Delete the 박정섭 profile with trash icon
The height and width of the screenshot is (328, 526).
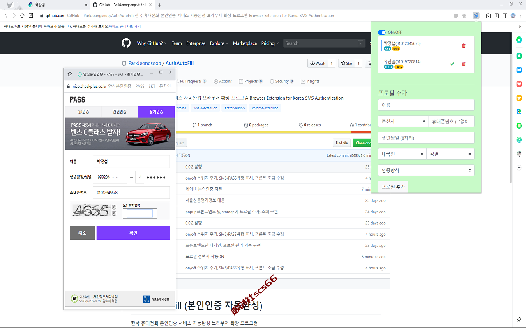pos(464,46)
